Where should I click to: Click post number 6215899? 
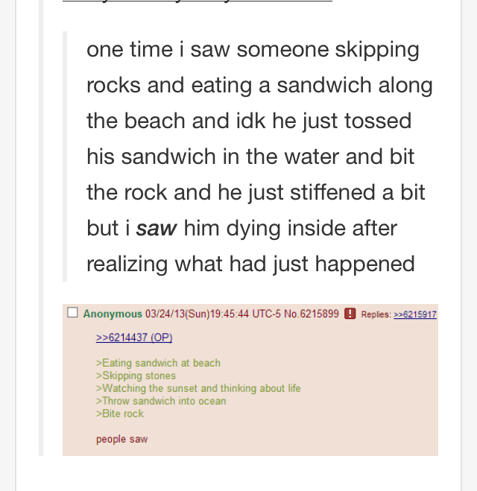320,314
